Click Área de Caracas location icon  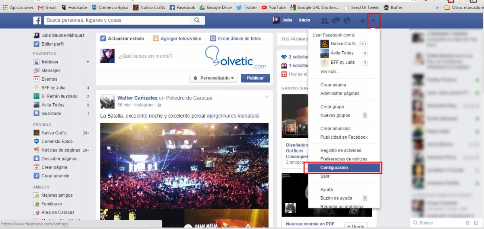click(x=36, y=212)
